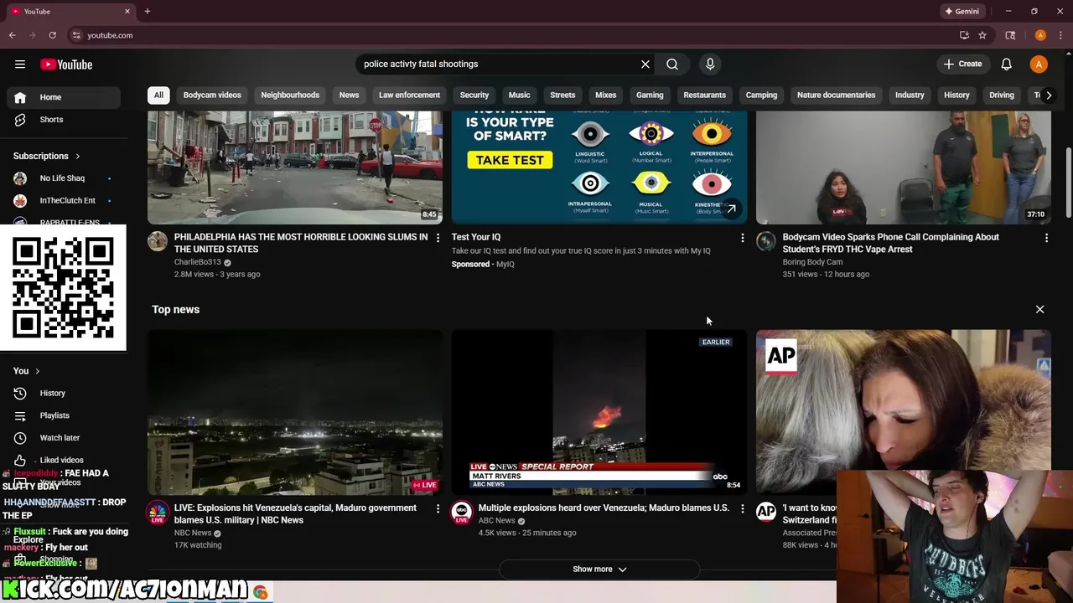Viewport: 1073px width, 603px height.
Task: Open more options for ABC News video
Action: tap(742, 508)
